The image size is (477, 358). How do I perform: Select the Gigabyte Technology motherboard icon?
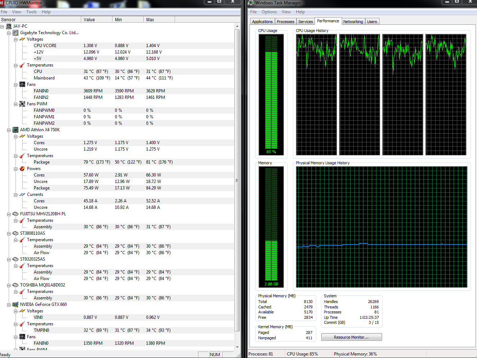click(x=15, y=33)
